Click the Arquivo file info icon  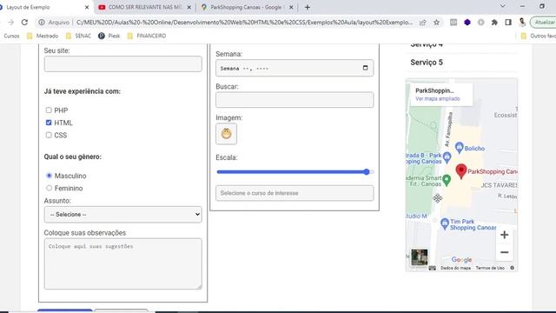[42, 23]
